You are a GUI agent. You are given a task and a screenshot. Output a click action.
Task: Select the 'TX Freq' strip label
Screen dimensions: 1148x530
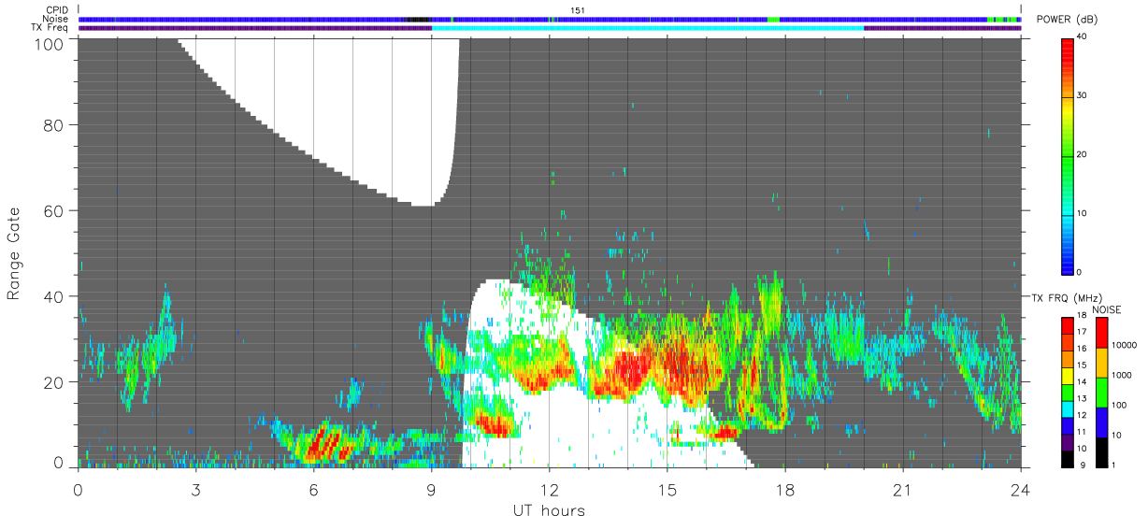tap(50, 28)
